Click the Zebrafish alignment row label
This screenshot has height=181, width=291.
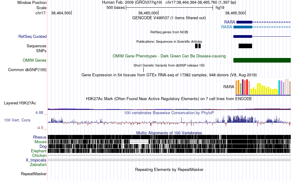tap(38, 165)
